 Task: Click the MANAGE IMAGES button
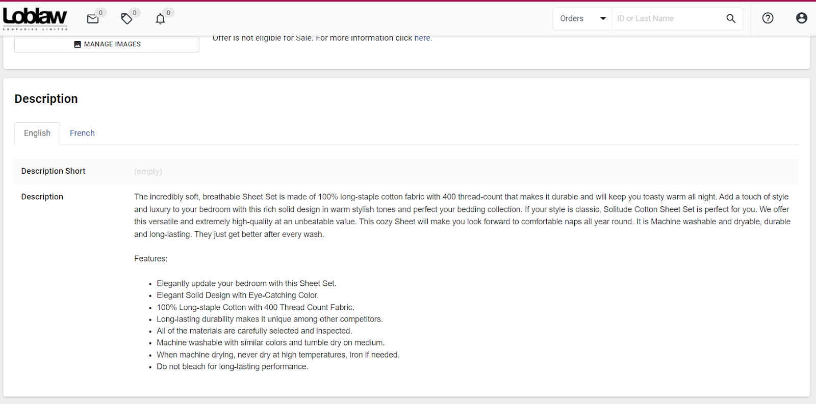(x=107, y=44)
